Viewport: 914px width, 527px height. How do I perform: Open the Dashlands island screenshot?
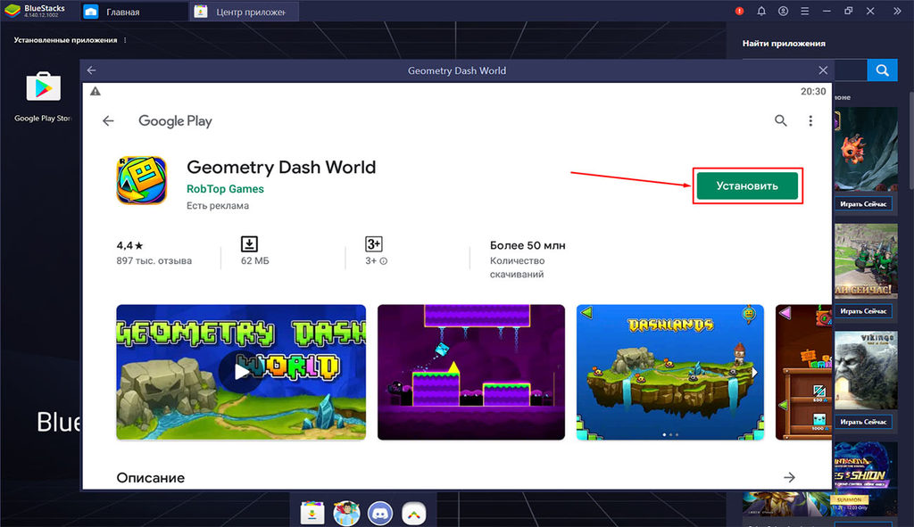coord(669,372)
